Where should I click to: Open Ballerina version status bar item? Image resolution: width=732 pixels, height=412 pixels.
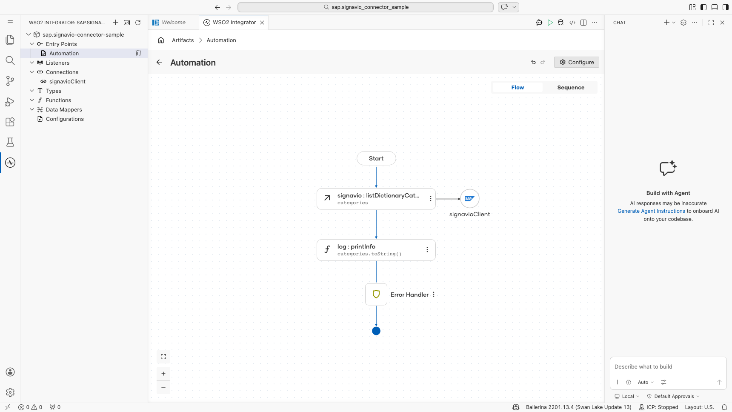[x=578, y=407]
